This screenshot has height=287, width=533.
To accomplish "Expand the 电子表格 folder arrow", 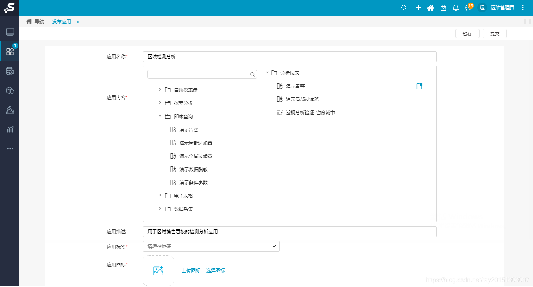I will 160,195.
